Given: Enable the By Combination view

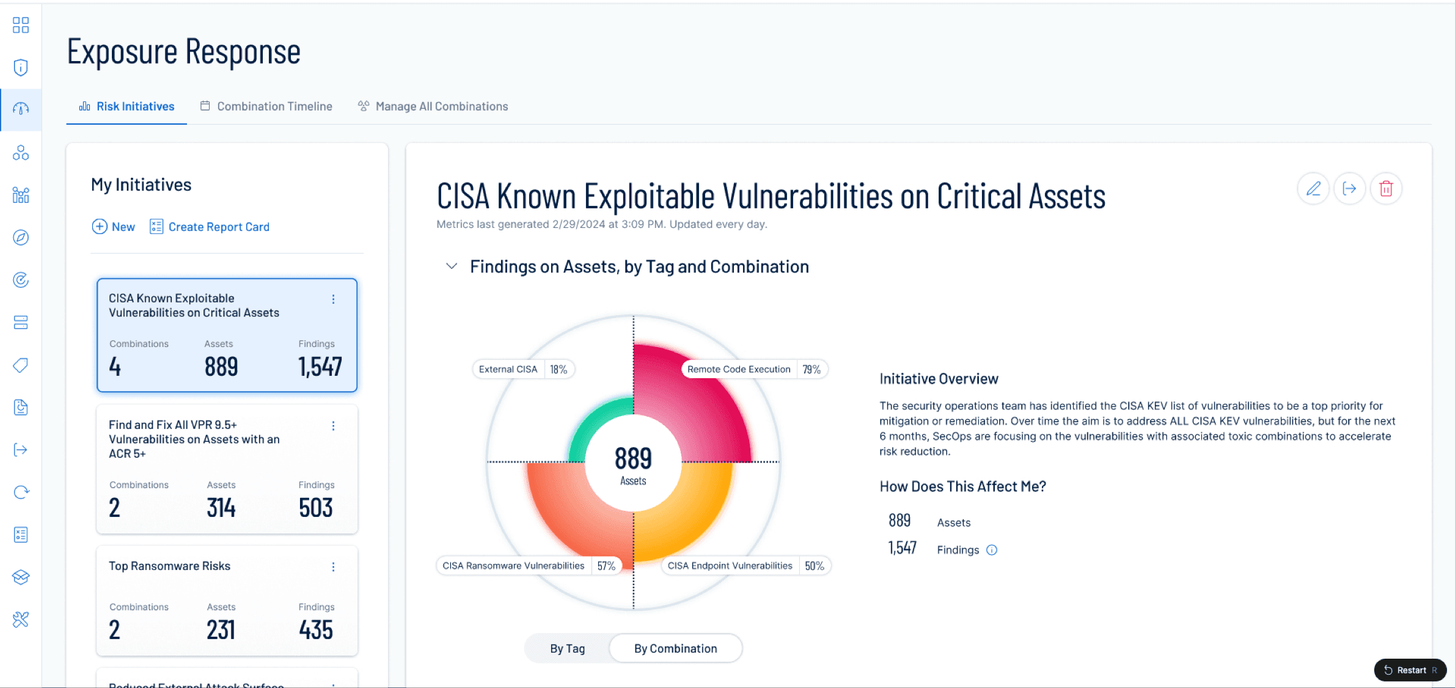Looking at the screenshot, I should [x=675, y=648].
